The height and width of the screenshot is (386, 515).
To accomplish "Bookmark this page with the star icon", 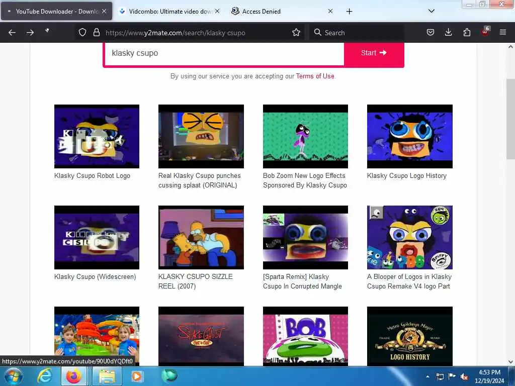I will click(x=296, y=33).
